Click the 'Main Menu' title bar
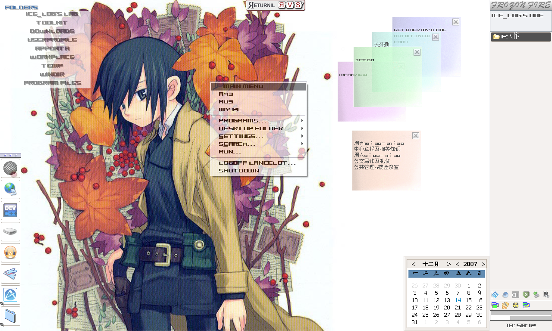 258,86
